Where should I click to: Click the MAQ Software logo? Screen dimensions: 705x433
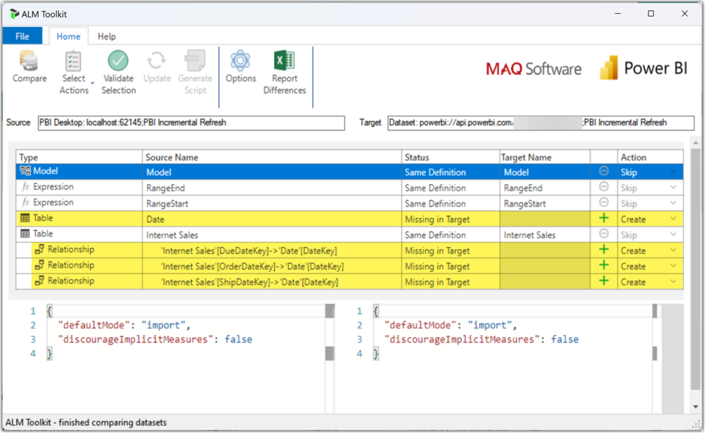(x=534, y=69)
